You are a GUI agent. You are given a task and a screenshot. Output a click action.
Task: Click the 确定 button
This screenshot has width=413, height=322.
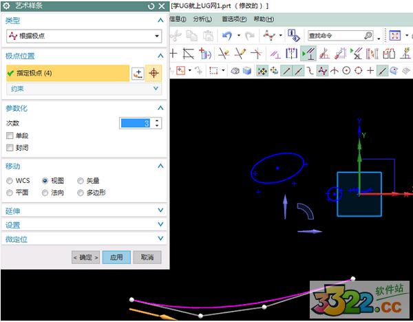point(85,257)
